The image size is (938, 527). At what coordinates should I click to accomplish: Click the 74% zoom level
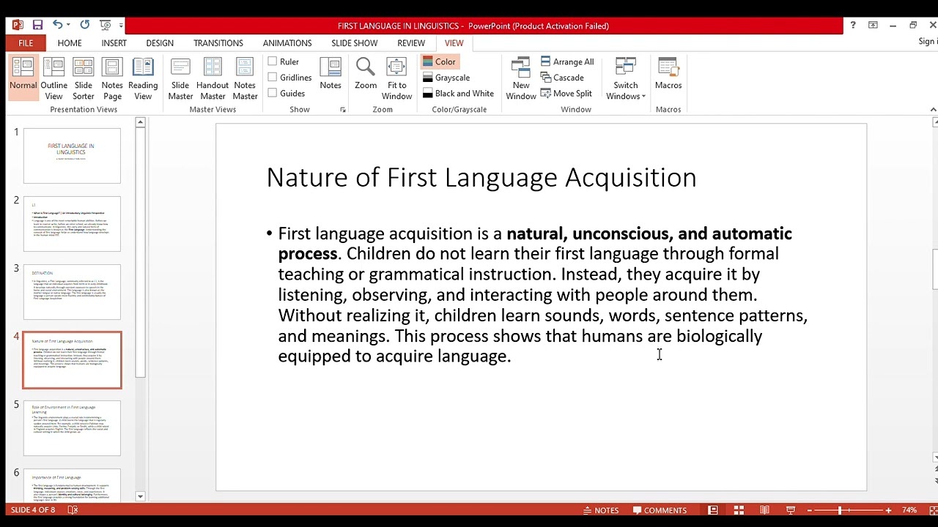(x=909, y=510)
